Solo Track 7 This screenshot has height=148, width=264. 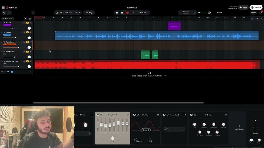[28, 32]
